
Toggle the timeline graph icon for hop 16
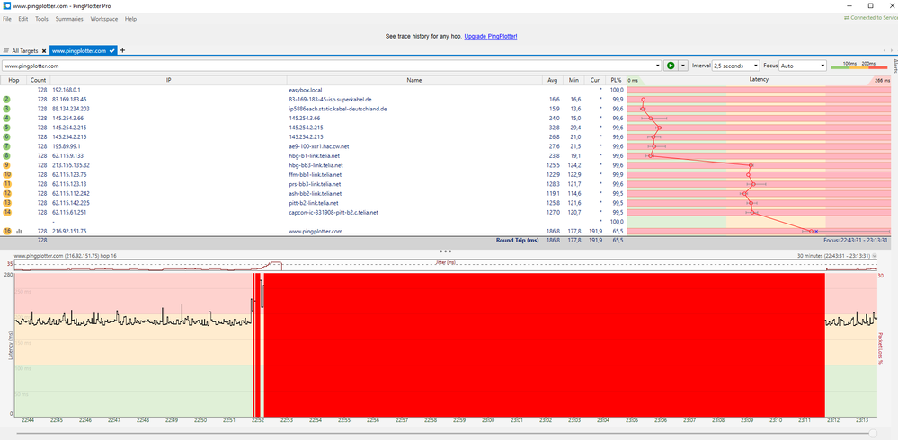click(19, 231)
